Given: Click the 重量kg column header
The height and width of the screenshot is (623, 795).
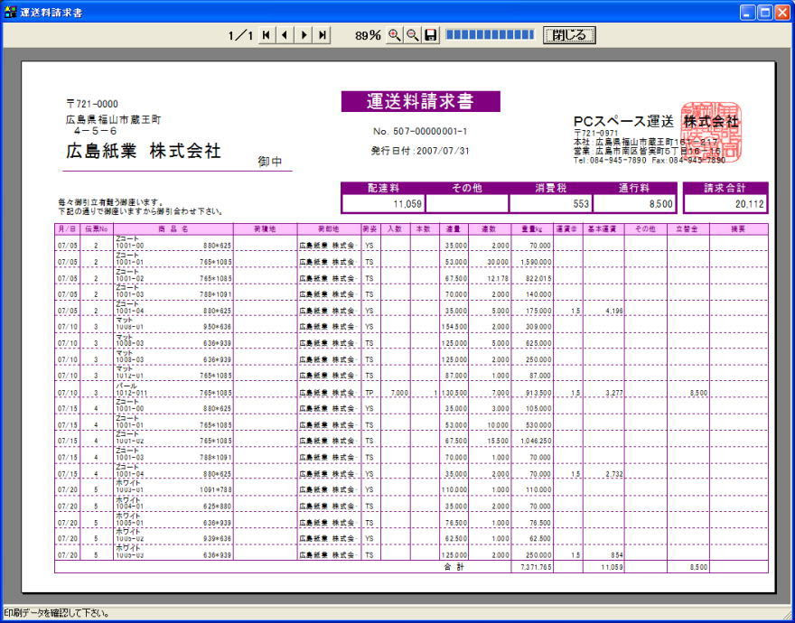Looking at the screenshot, I should 532,229.
